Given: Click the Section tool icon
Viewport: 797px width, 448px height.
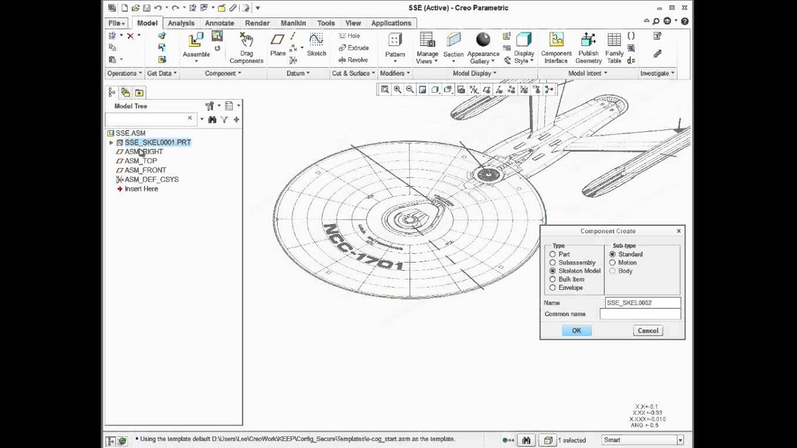Looking at the screenshot, I should [453, 40].
